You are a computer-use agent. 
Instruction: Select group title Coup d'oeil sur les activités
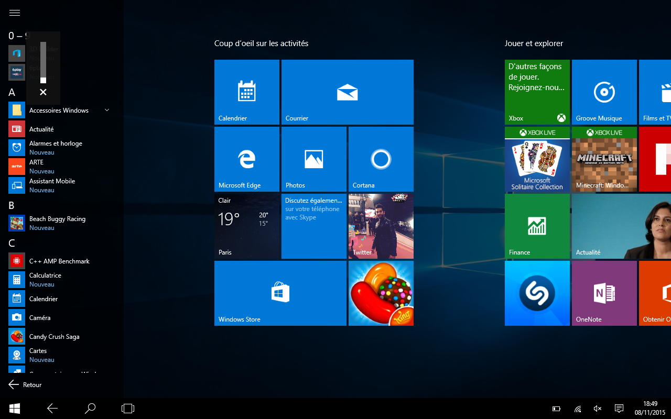point(261,43)
